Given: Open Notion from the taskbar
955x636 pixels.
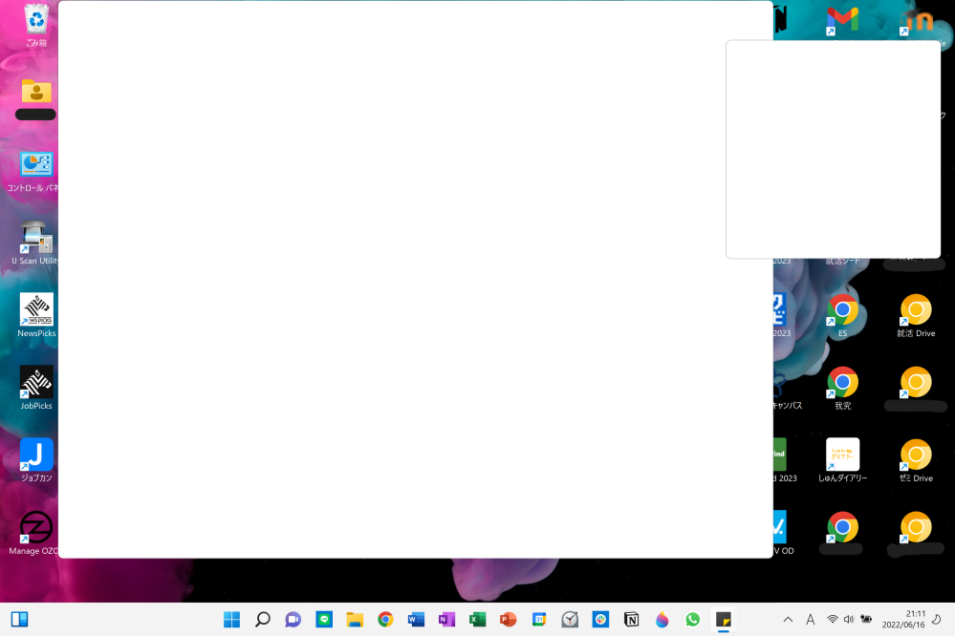Looking at the screenshot, I should pyautogui.click(x=631, y=619).
